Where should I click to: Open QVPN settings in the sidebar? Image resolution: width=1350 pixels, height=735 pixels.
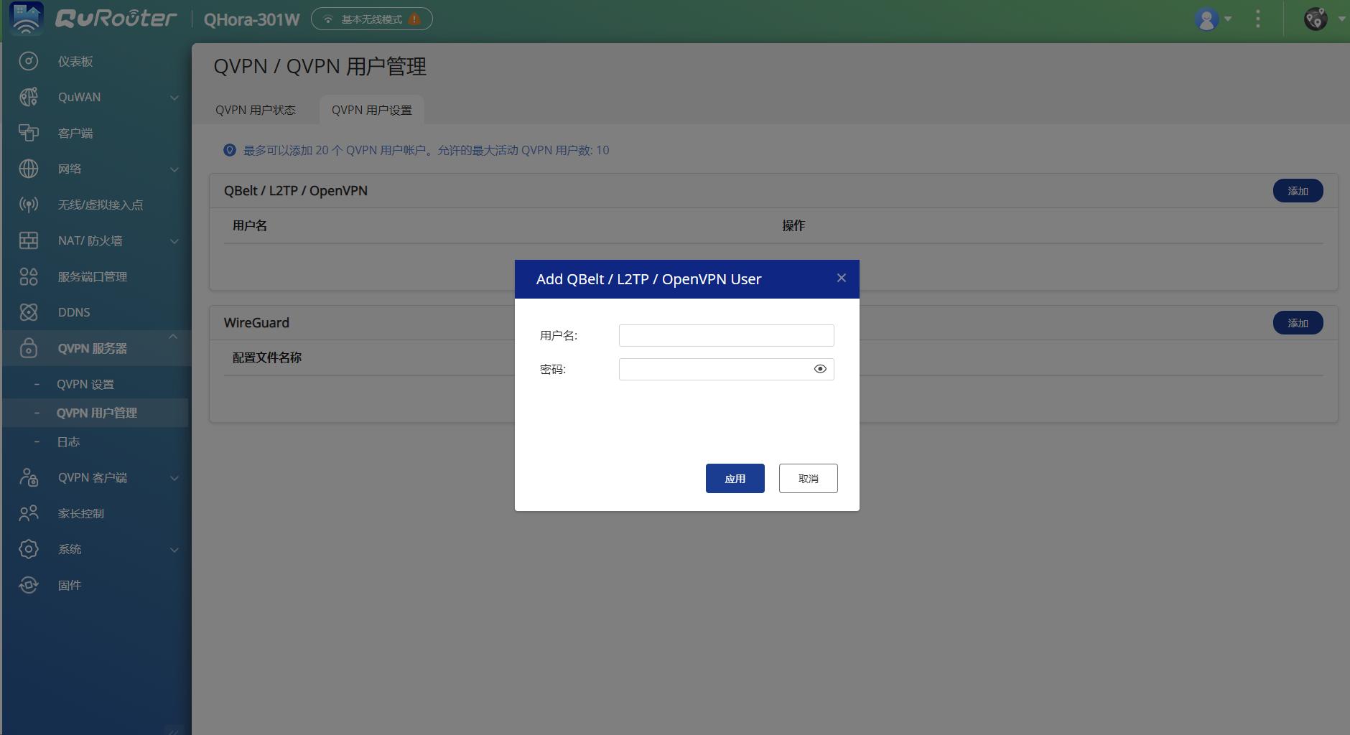[85, 384]
